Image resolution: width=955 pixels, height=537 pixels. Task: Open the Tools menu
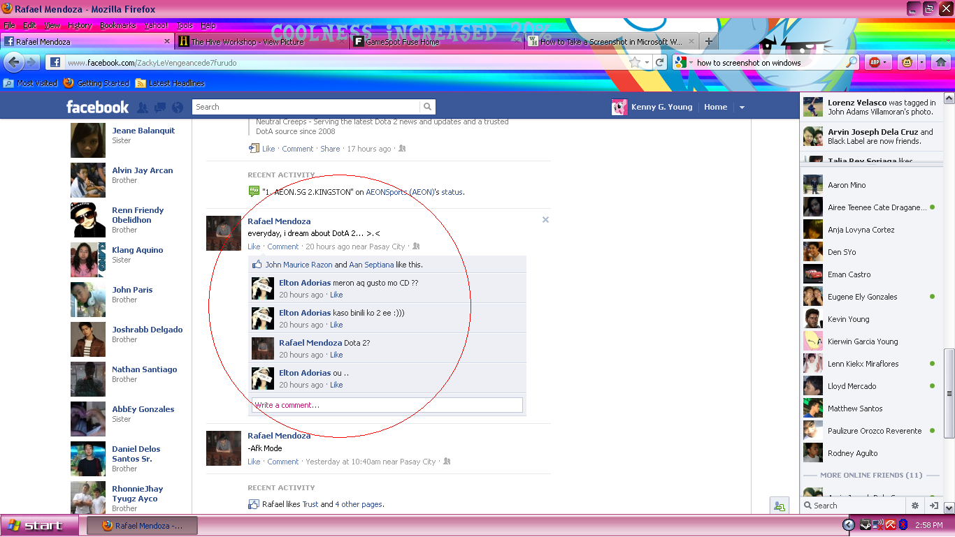[185, 25]
